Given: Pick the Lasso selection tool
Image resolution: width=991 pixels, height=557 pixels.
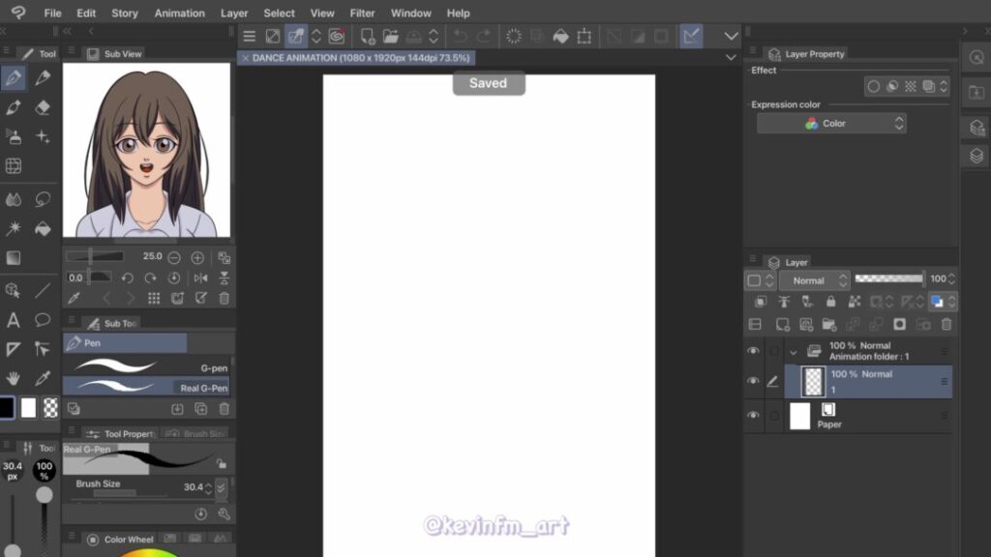Looking at the screenshot, I should [43, 199].
